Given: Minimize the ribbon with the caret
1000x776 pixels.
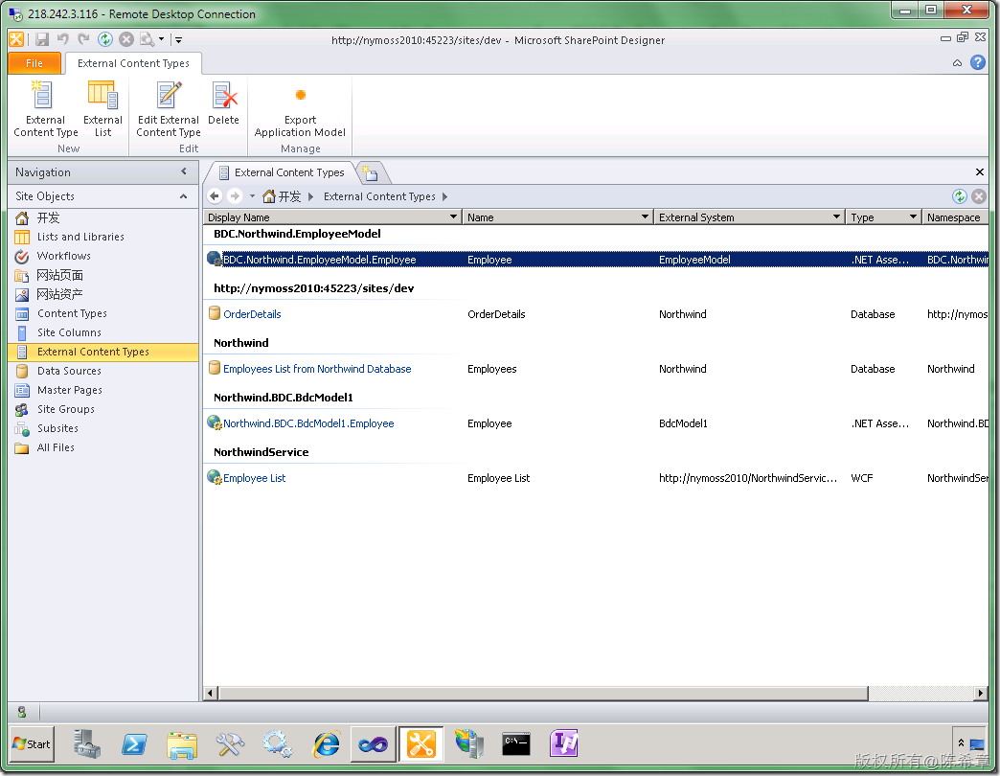Looking at the screenshot, I should [957, 62].
